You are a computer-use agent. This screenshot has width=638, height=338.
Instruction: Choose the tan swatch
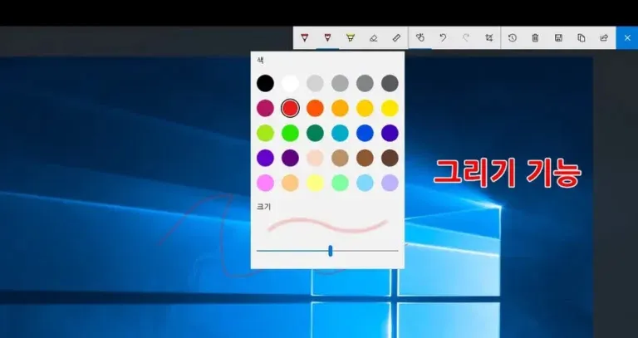point(340,158)
